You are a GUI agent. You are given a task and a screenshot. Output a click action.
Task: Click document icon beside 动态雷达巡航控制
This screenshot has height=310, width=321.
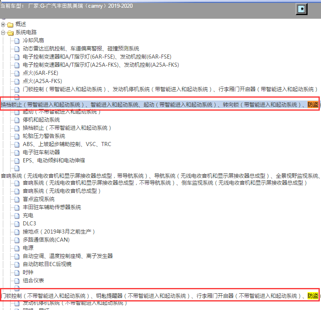click(17, 49)
